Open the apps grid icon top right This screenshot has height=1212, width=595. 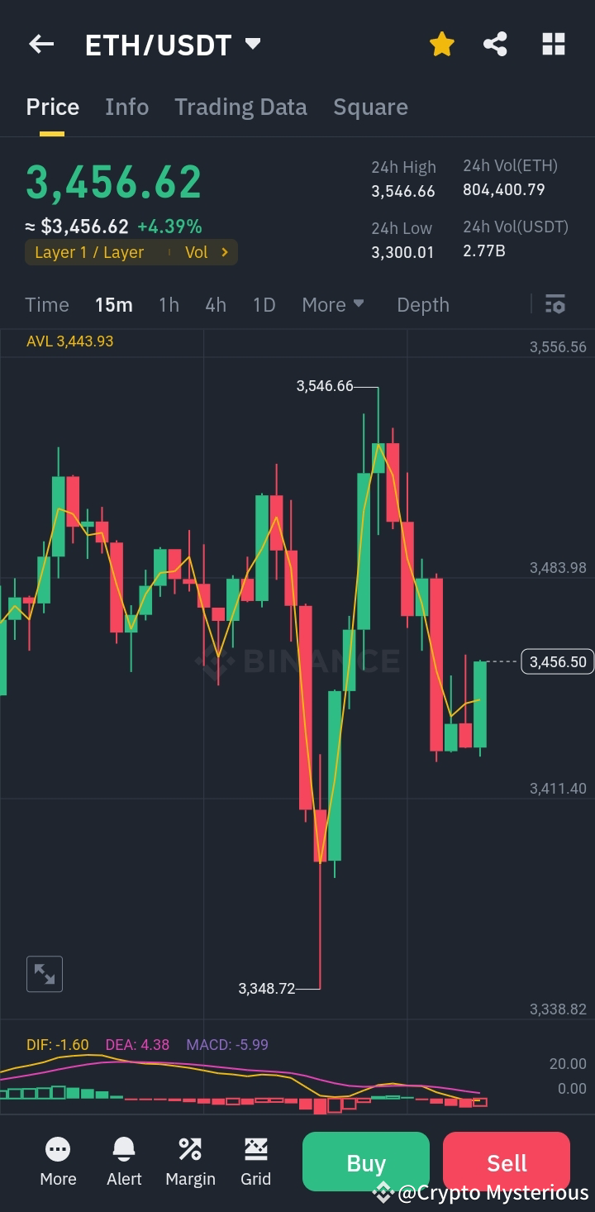click(x=553, y=44)
